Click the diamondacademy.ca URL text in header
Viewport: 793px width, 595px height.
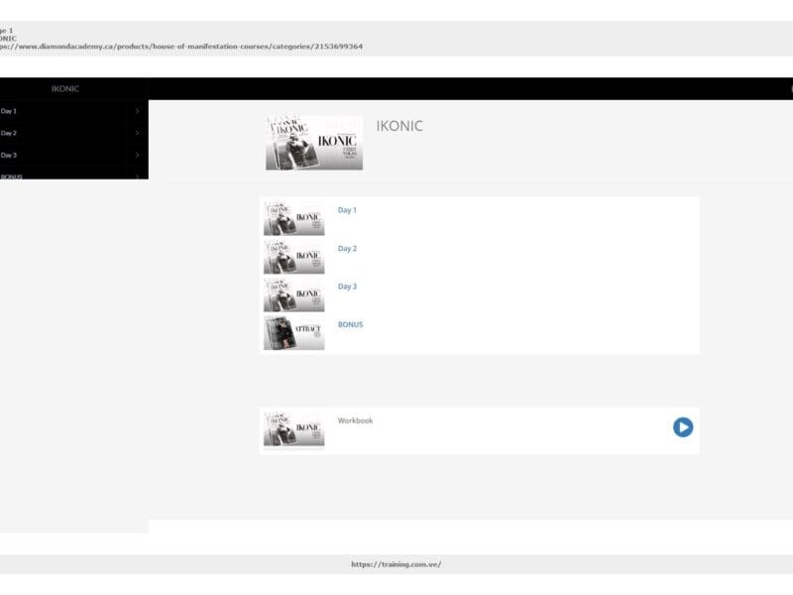pyautogui.click(x=181, y=47)
